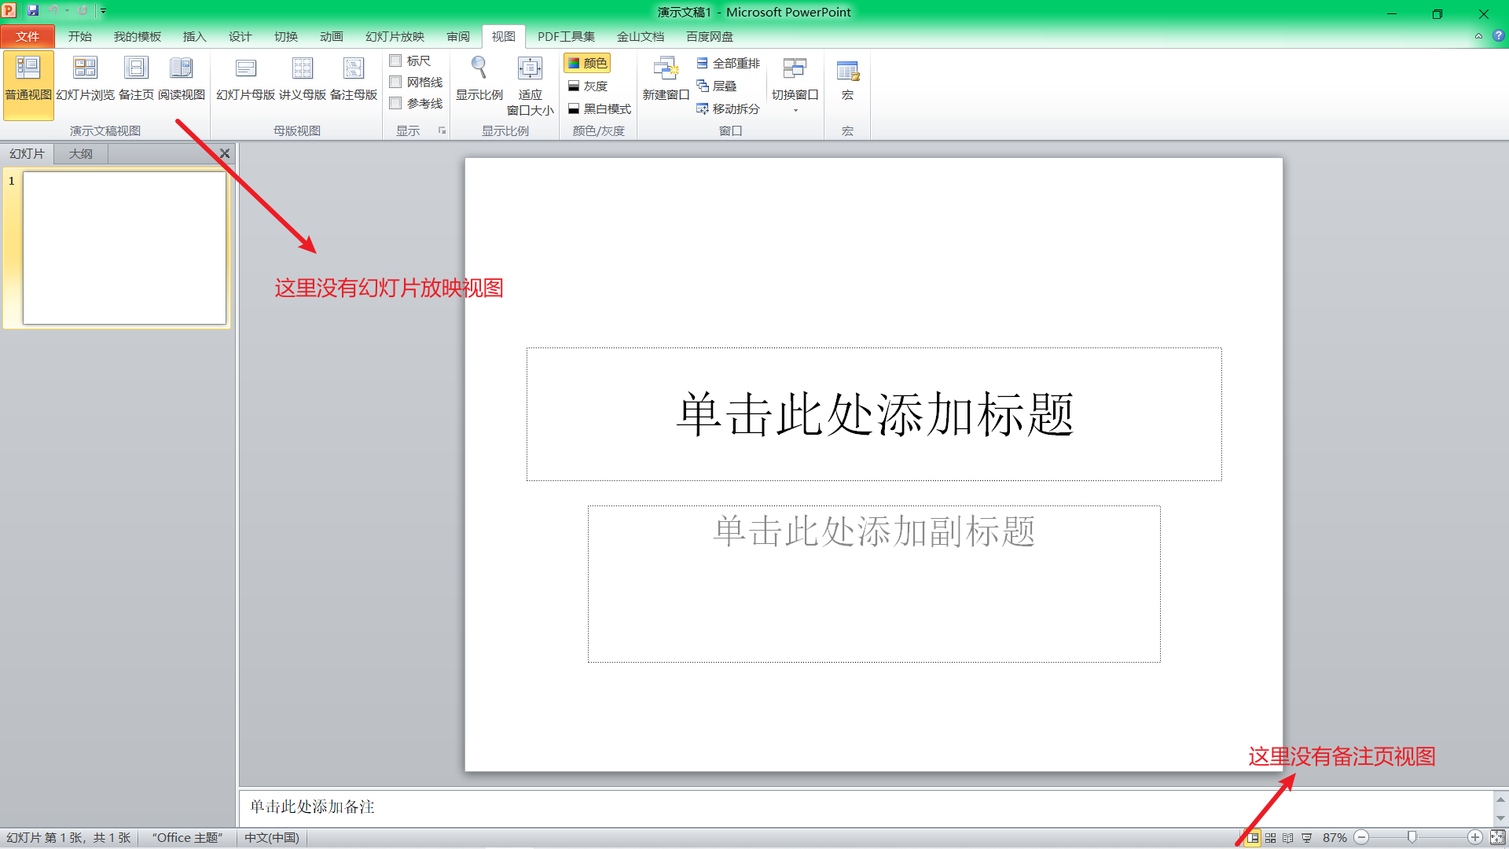The image size is (1509, 849).
Task: Open the Show (显示) group dialog launcher
Action: click(x=442, y=130)
